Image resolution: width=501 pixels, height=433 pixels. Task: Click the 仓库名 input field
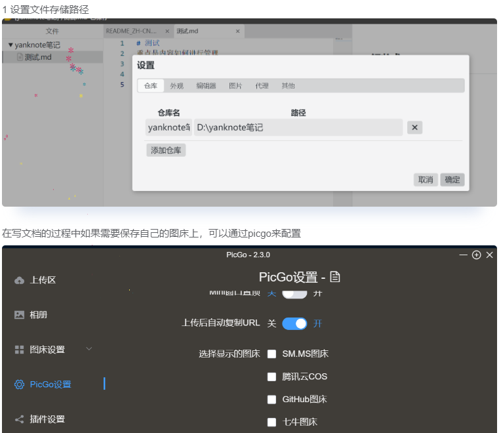pyautogui.click(x=169, y=127)
